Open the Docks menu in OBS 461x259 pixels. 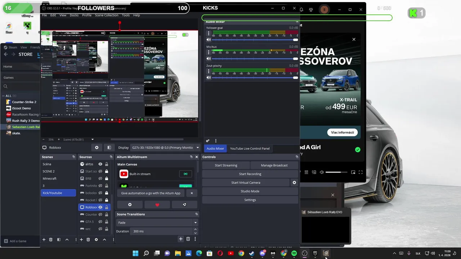74,15
